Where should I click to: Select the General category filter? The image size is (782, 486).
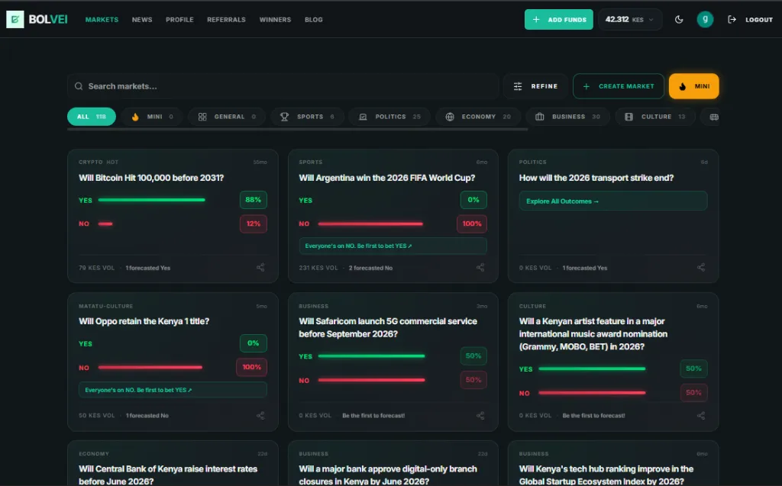point(227,117)
